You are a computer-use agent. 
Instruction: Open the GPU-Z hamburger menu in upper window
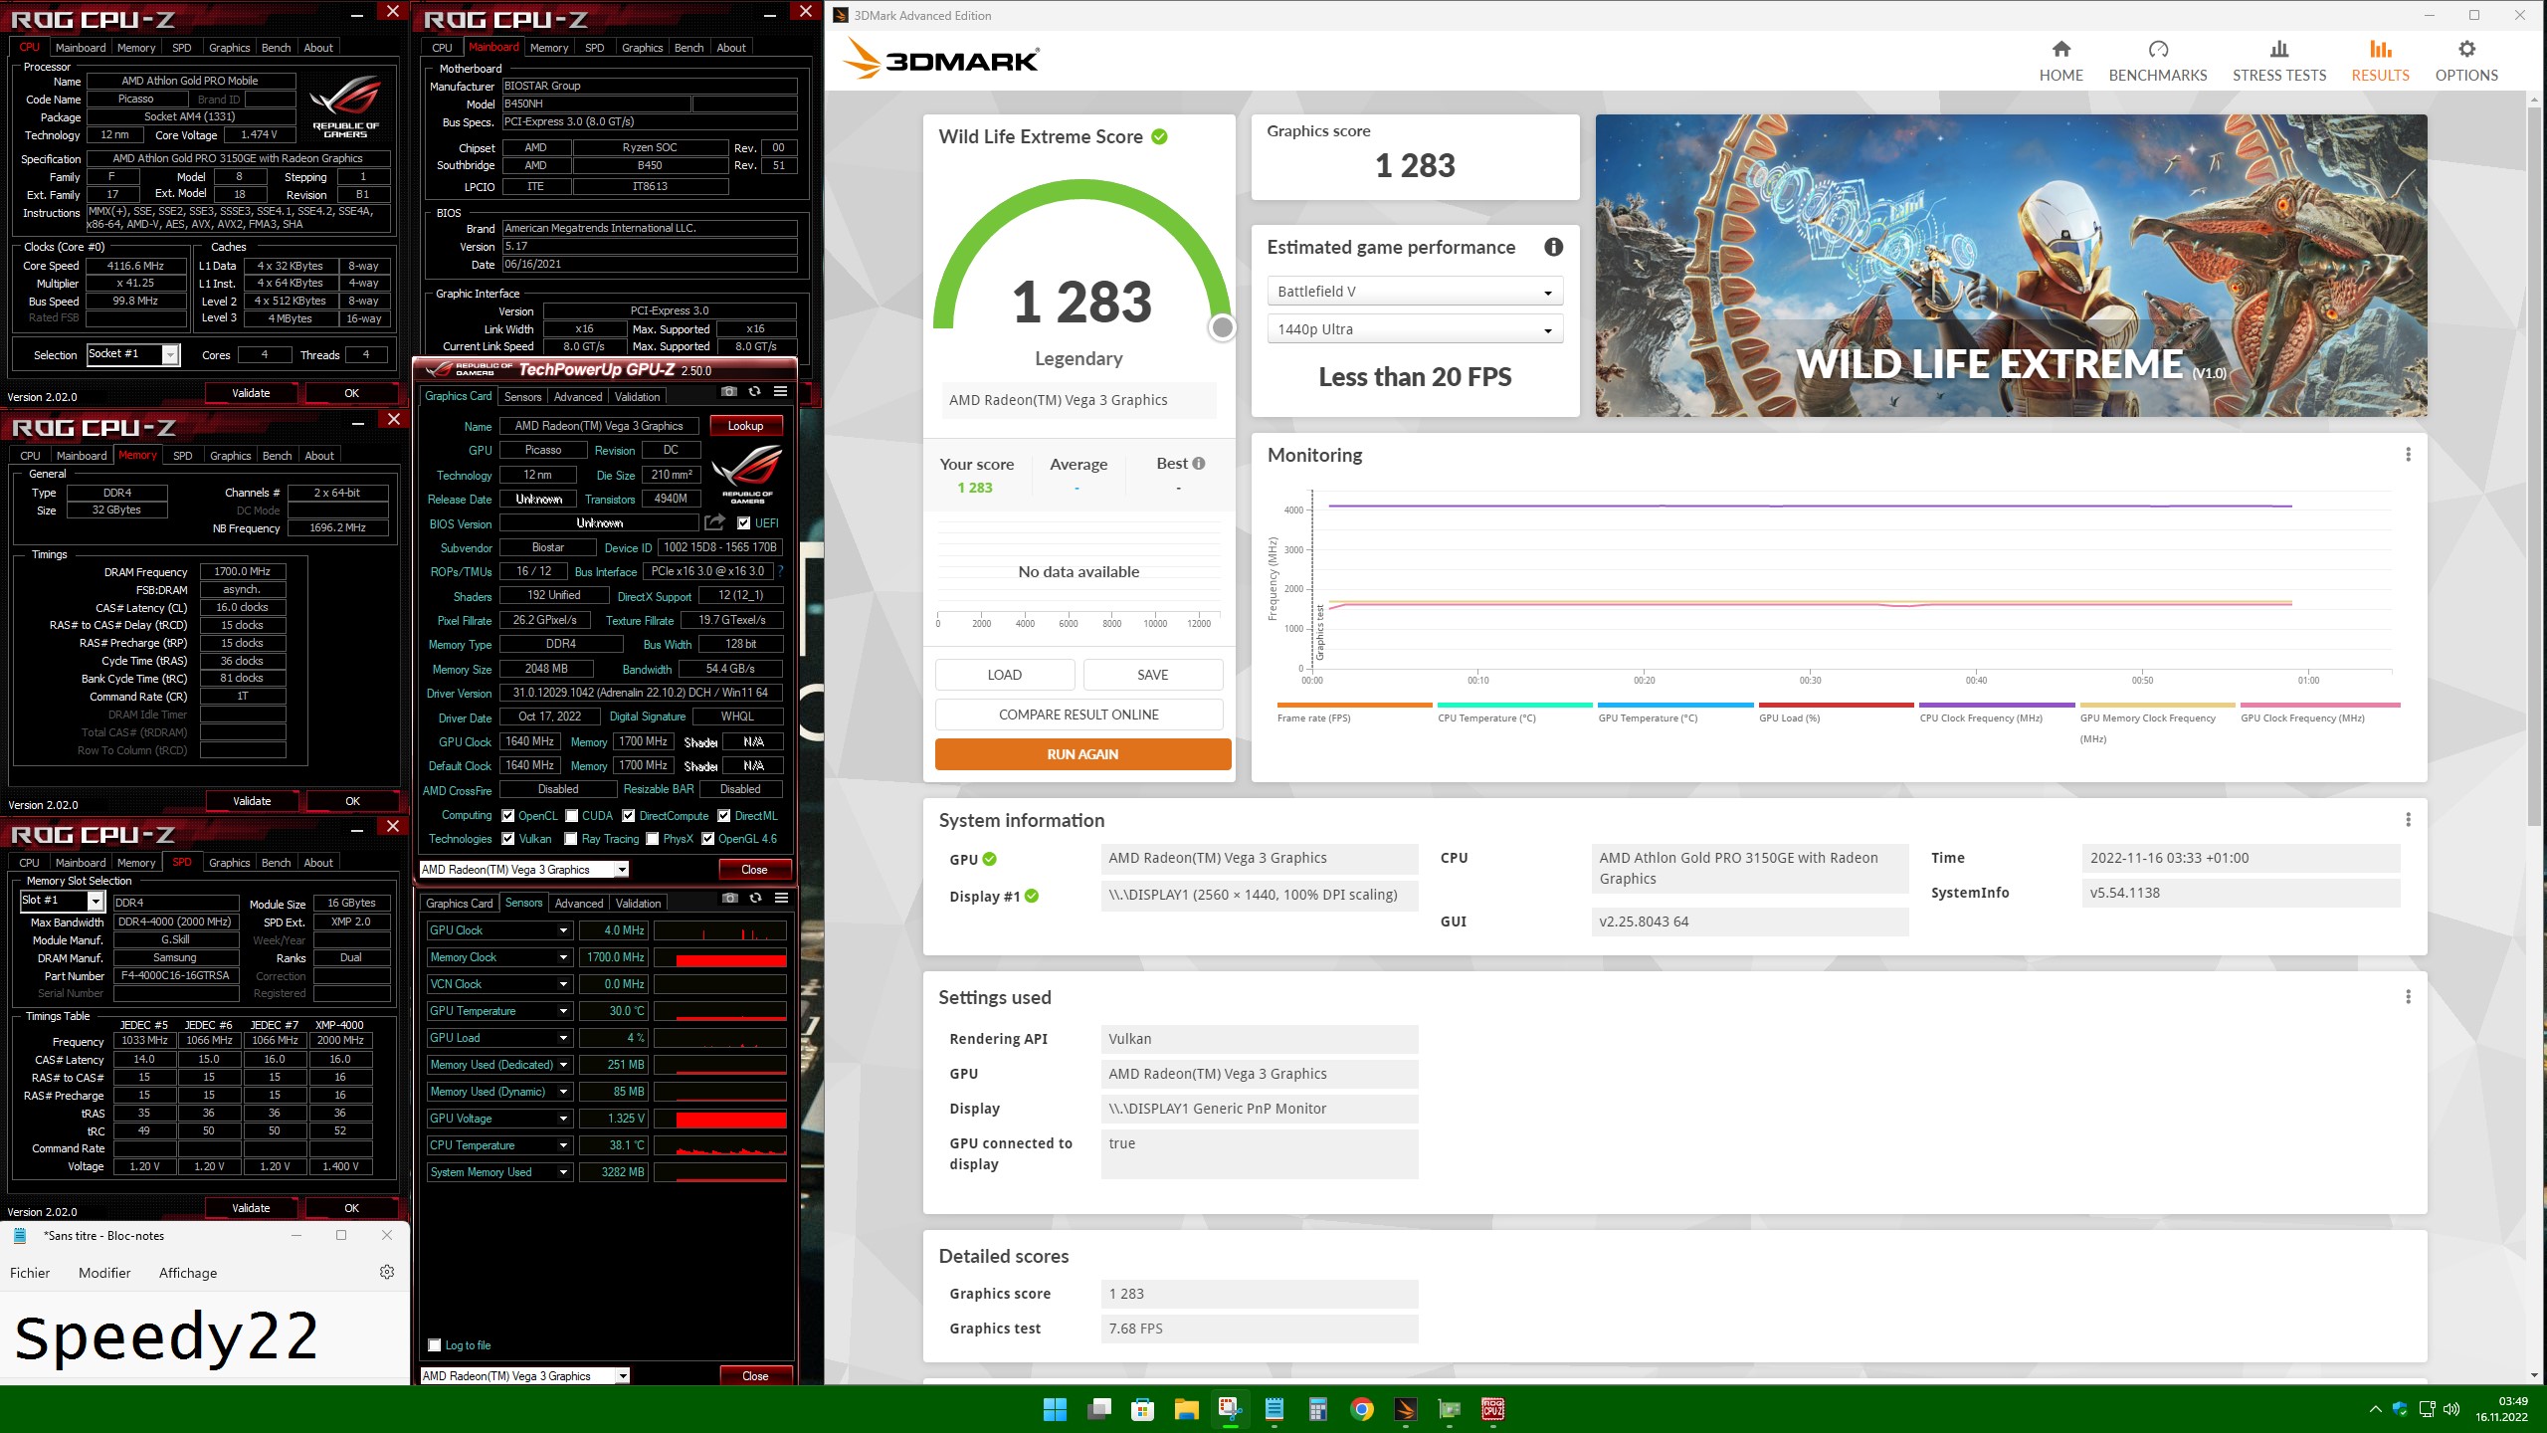pos(780,392)
